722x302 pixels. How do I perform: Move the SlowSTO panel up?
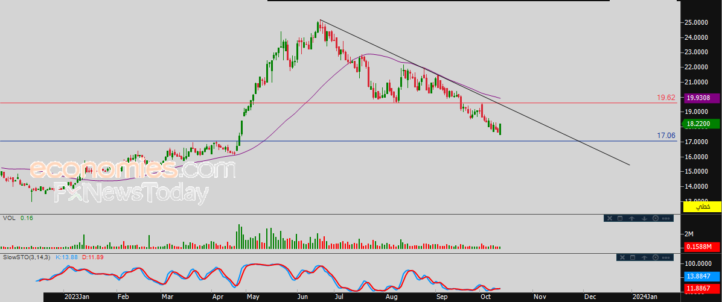645,257
